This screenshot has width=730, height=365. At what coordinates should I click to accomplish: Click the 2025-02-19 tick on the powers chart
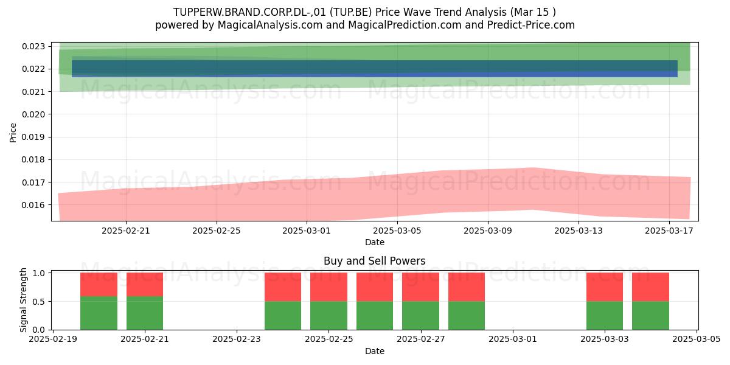pyautogui.click(x=54, y=339)
